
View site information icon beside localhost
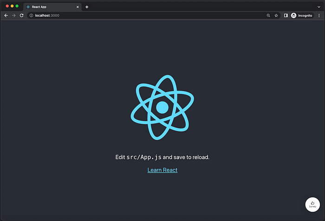click(31, 15)
